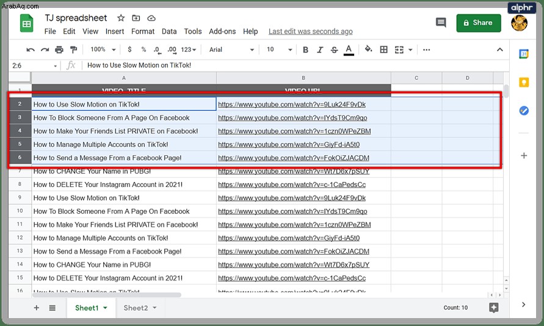This screenshot has height=326, width=544.
Task: Open the Last edit was seconds ago link
Action: [x=311, y=32]
